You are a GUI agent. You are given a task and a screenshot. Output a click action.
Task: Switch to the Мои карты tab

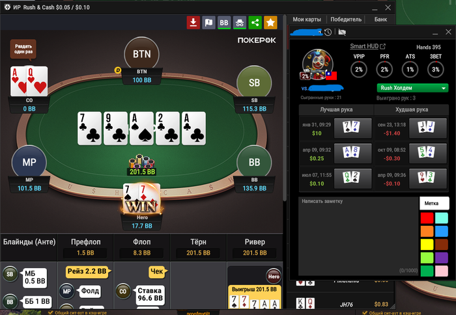tap(307, 20)
